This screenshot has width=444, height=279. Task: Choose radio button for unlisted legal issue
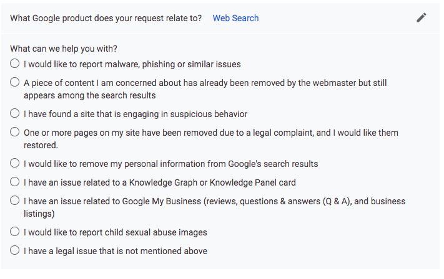click(x=15, y=250)
